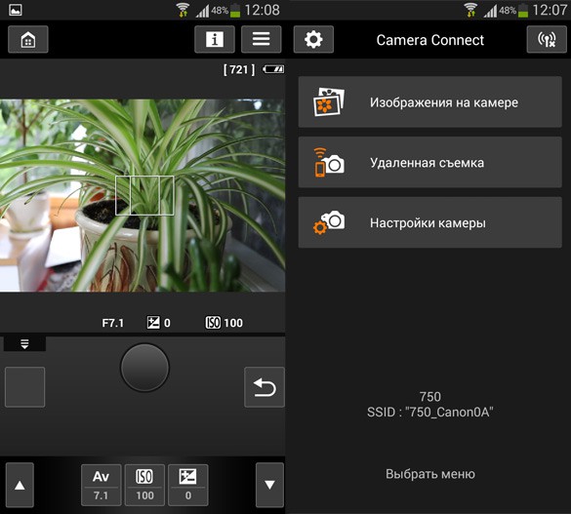Open Camera Connect settings gear
This screenshot has height=514, width=571.
[x=313, y=39]
